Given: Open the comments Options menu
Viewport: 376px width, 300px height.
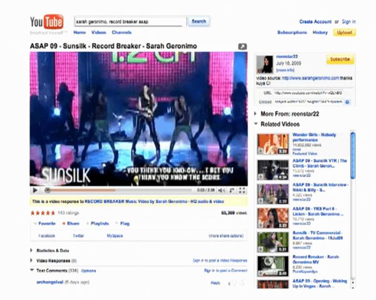Looking at the screenshot, I should pos(88,271).
